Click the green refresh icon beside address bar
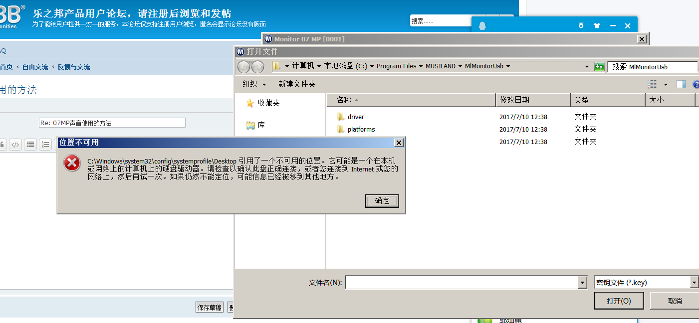This screenshot has height=323, width=699. 599,67
